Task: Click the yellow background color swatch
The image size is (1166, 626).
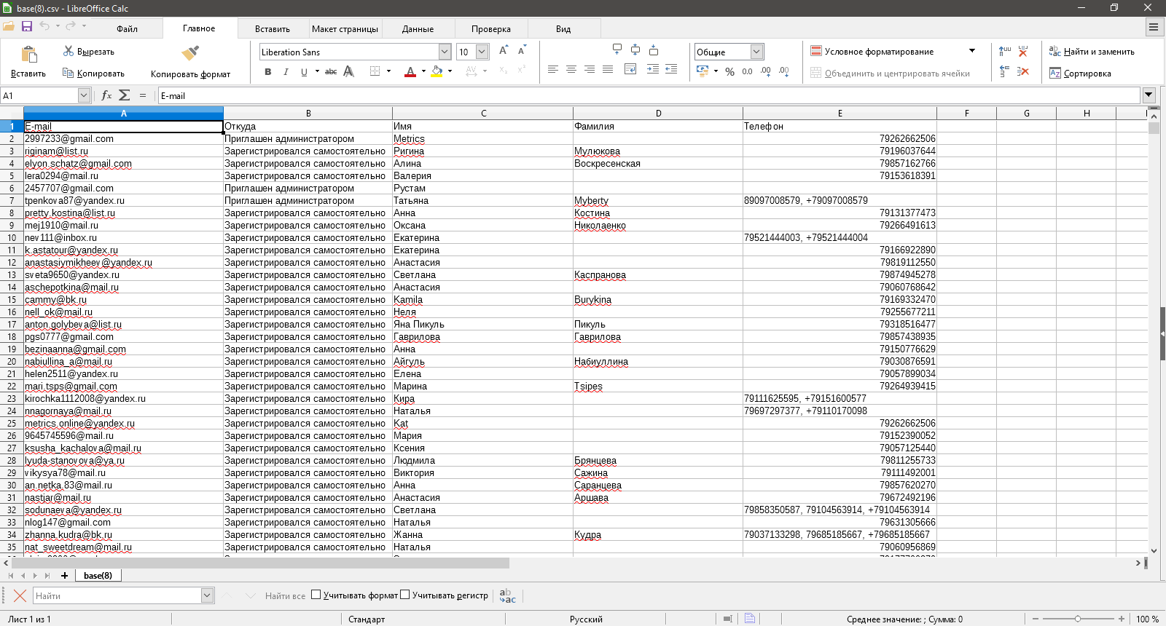Action: 437,71
